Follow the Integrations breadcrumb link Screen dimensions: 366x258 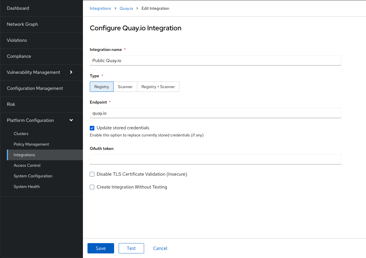(x=100, y=8)
